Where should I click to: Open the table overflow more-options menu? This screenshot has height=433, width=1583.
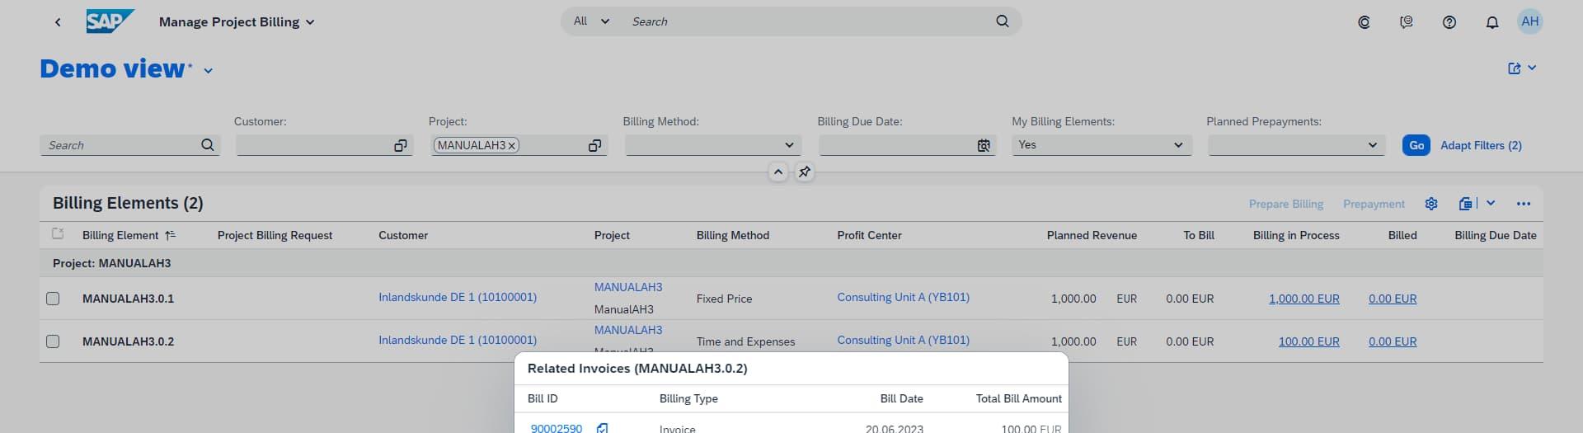pos(1523,204)
